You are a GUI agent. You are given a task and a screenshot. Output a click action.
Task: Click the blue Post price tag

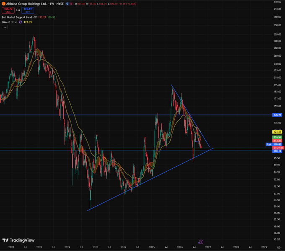tap(269, 144)
